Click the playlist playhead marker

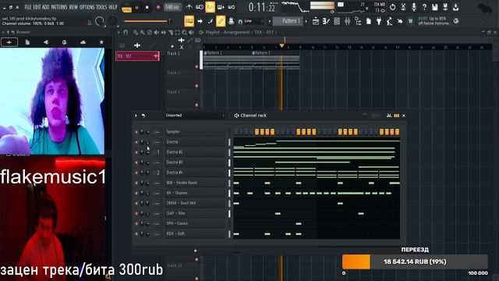(x=281, y=46)
